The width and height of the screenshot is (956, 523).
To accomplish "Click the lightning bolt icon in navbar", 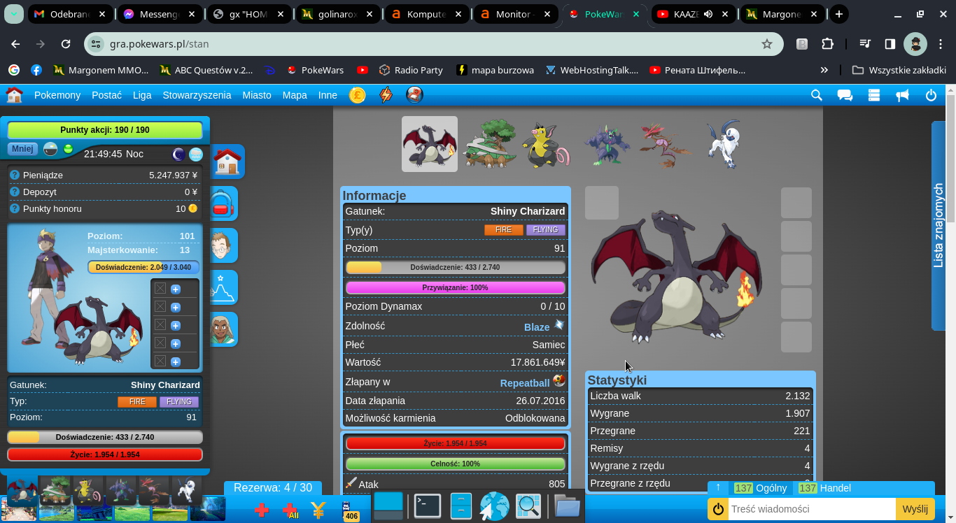I will (386, 95).
